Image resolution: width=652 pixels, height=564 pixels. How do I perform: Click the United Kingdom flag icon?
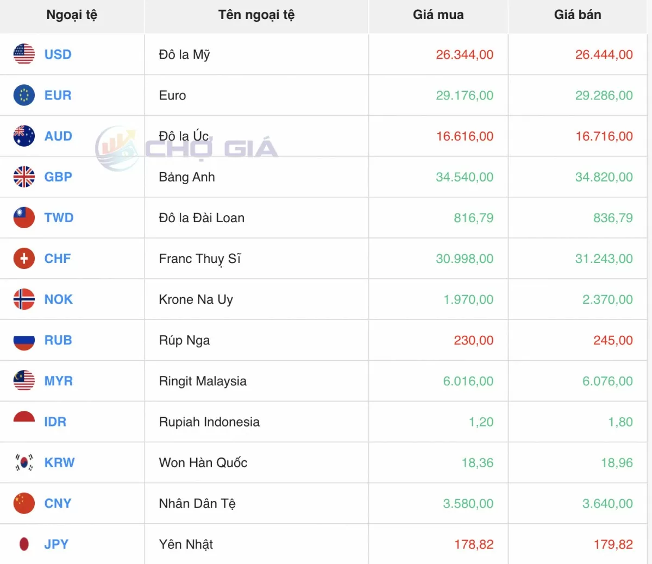(x=24, y=177)
